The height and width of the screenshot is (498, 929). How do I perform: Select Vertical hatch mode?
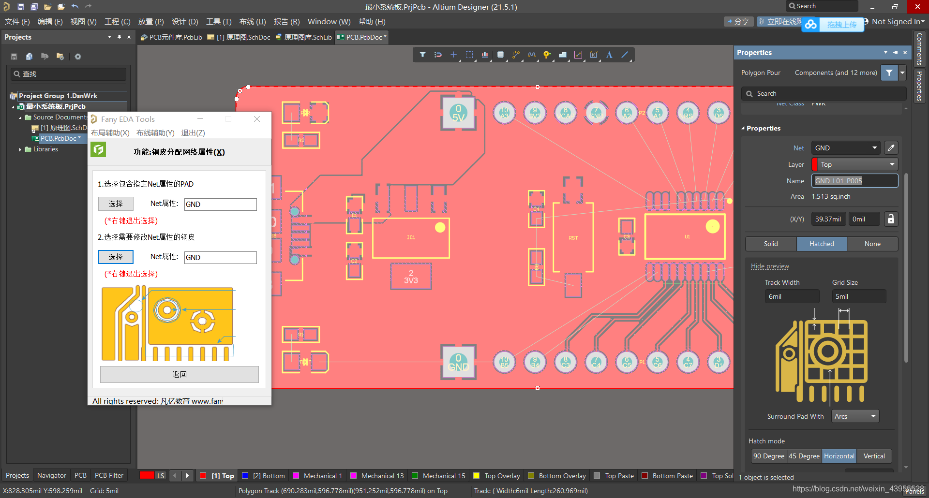tap(874, 456)
